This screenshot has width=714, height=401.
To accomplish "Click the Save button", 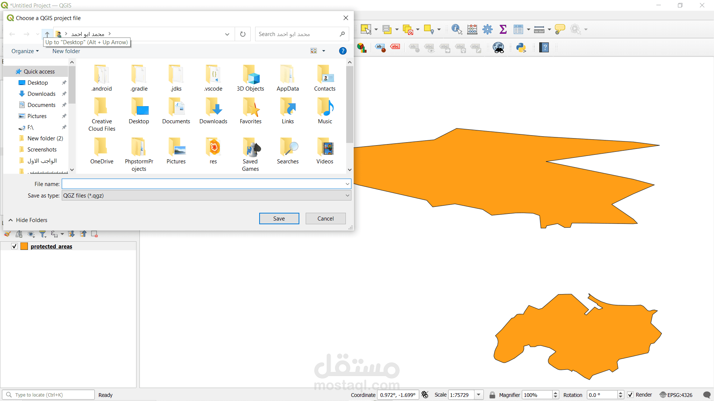I will (279, 219).
